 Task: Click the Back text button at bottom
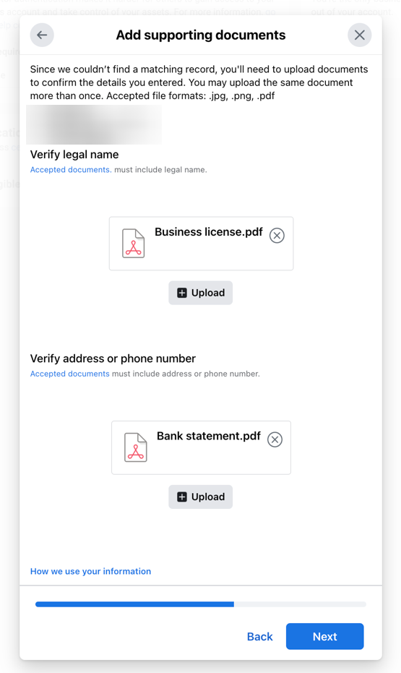pos(260,637)
